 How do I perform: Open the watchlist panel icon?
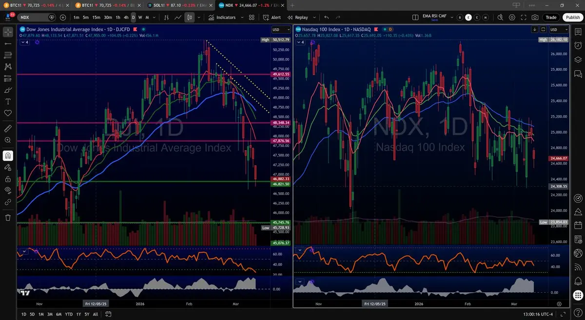click(x=578, y=32)
